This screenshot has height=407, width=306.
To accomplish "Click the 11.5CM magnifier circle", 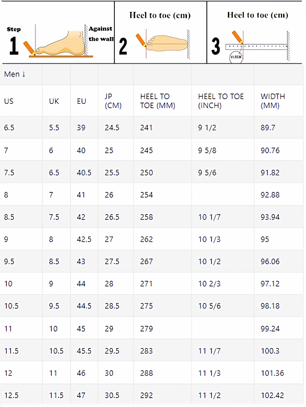I will (x=236, y=57).
